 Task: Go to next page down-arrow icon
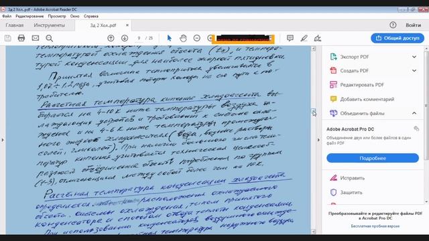(x=125, y=38)
